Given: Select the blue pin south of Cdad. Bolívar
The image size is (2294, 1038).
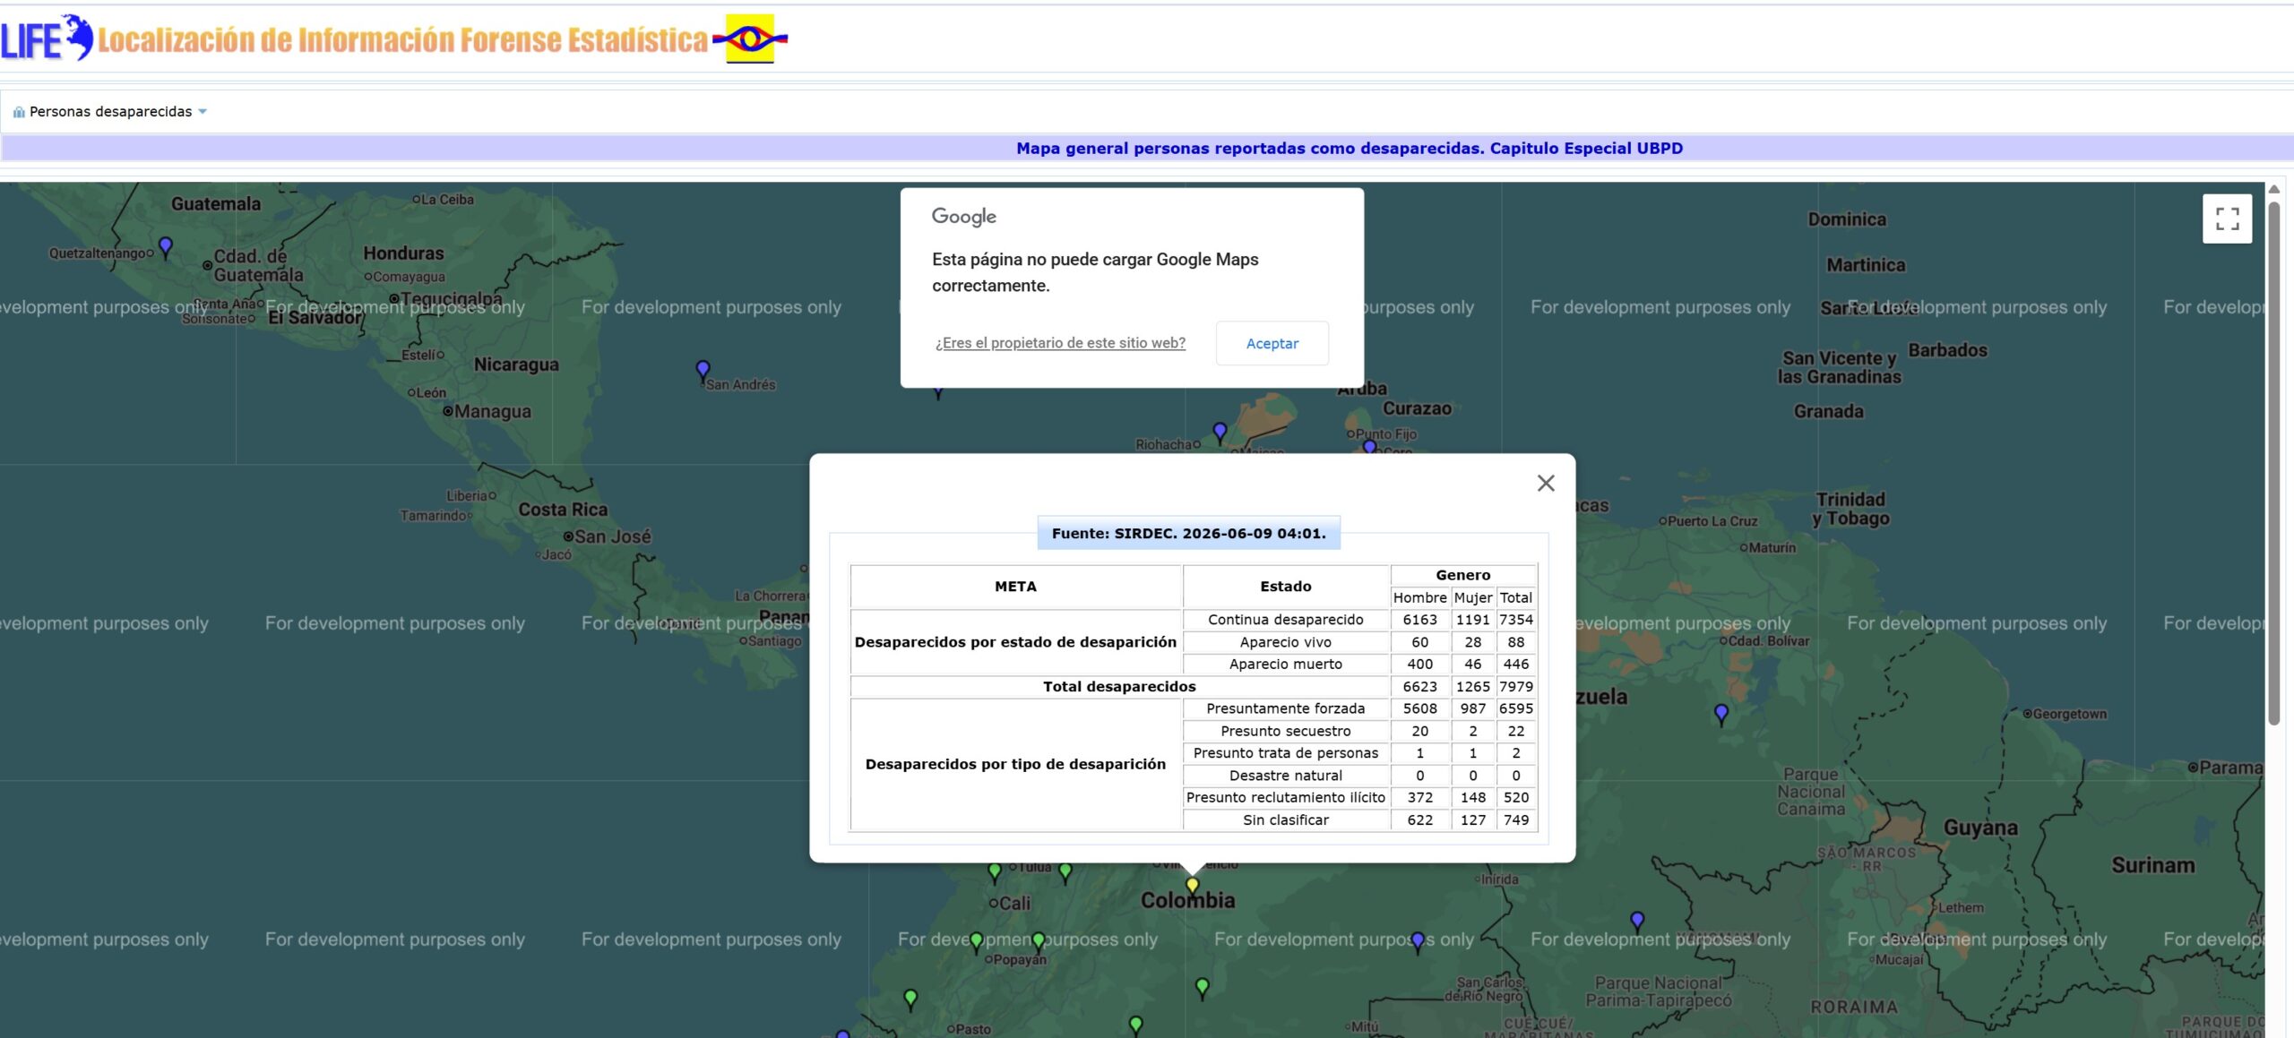Looking at the screenshot, I should 1720,715.
